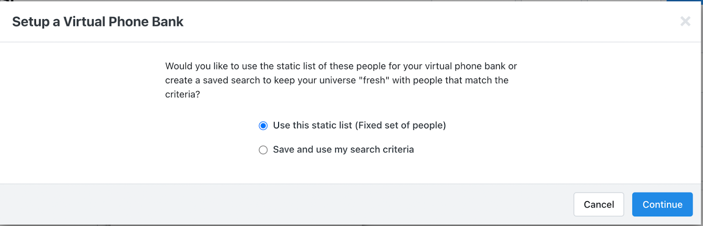Click the word 'criteria?' ending the question
This screenshot has height=226, width=703.
tap(182, 94)
